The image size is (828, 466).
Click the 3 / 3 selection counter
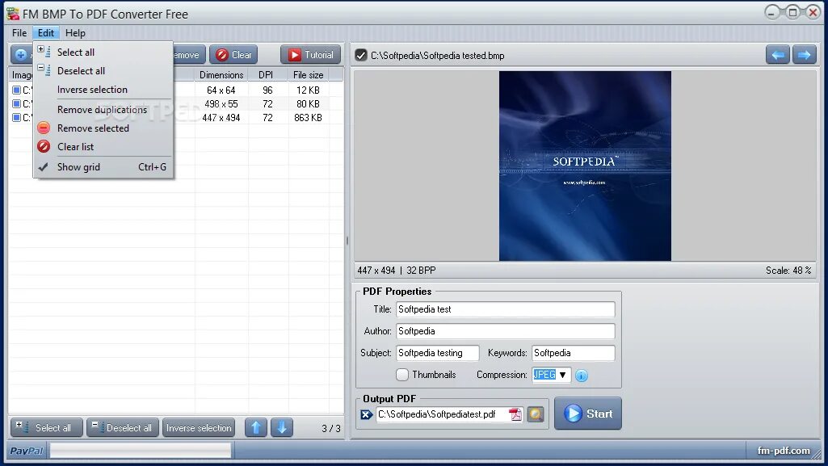tap(331, 428)
